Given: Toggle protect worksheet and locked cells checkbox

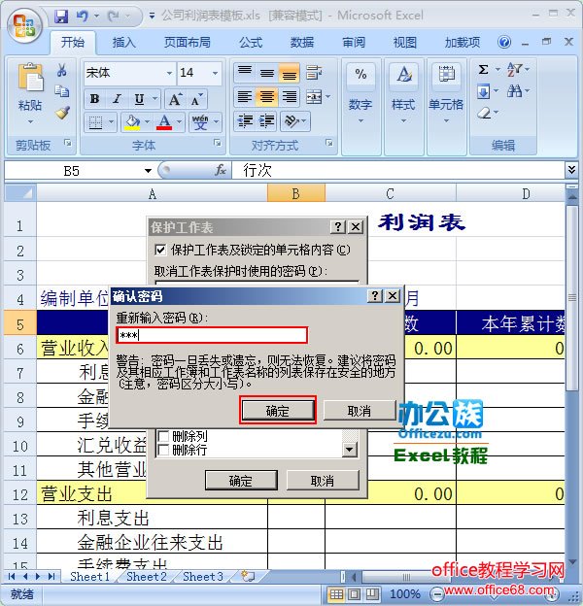Looking at the screenshot, I should pos(160,250).
